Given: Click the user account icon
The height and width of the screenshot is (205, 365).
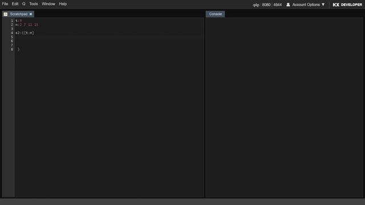Looking at the screenshot, I should (288, 5).
